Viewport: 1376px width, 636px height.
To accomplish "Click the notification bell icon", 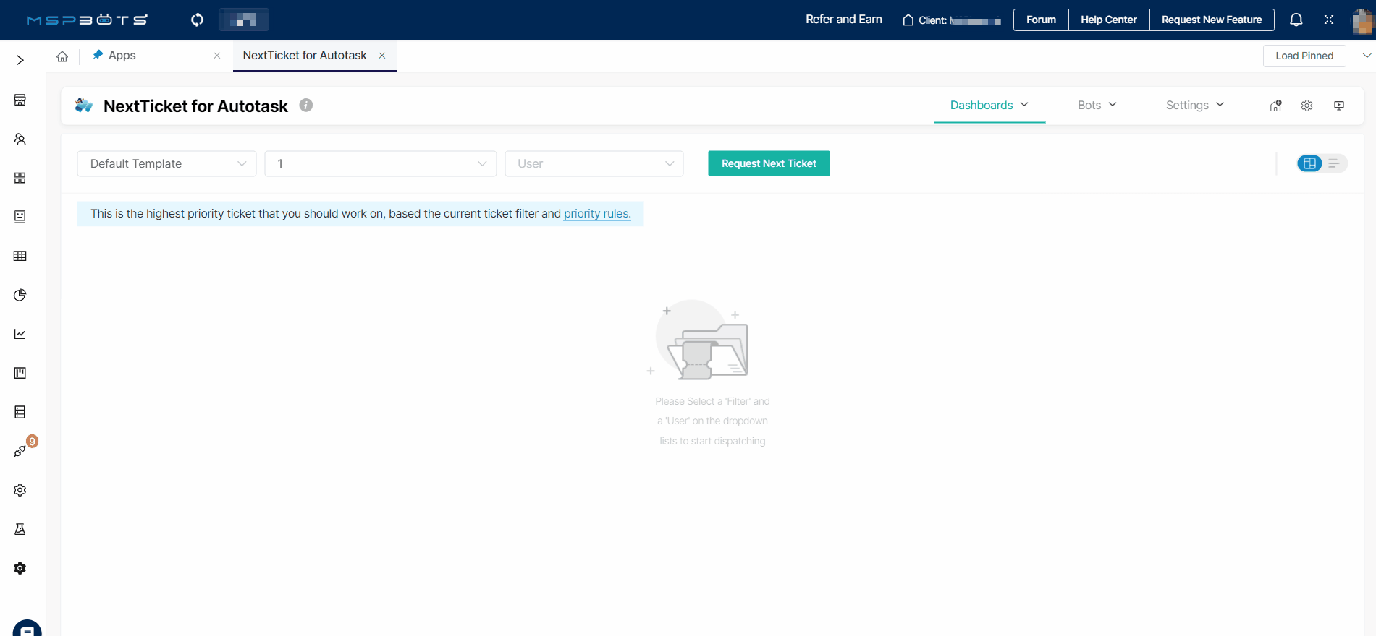I will tap(1296, 20).
